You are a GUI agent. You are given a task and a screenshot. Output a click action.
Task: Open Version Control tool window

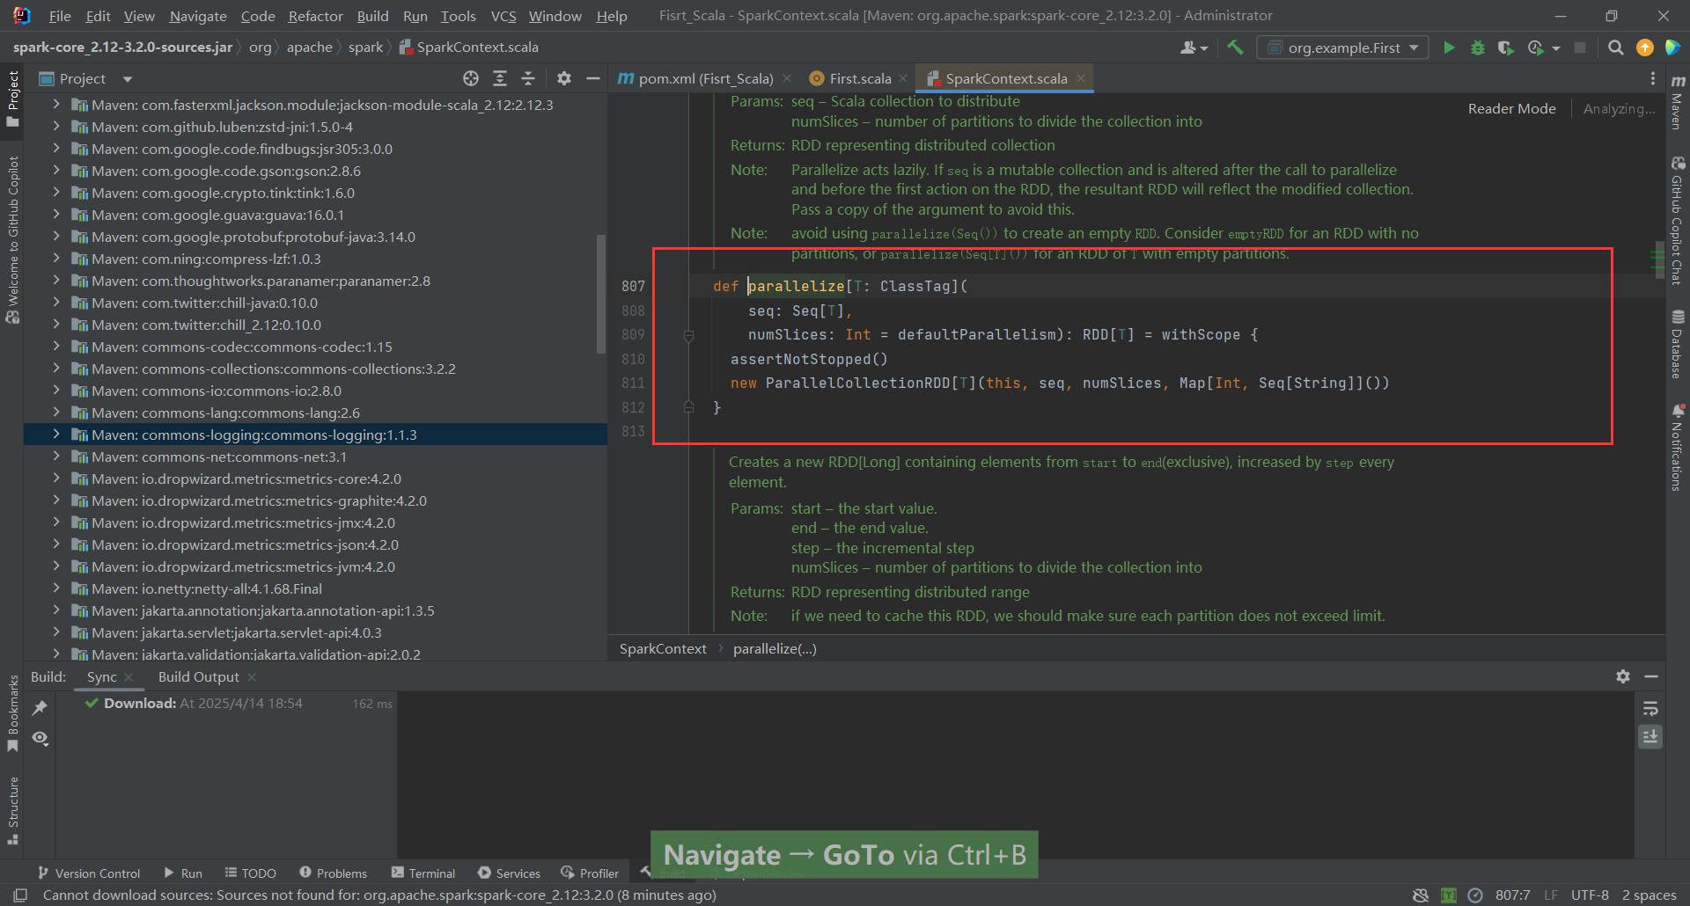89,873
